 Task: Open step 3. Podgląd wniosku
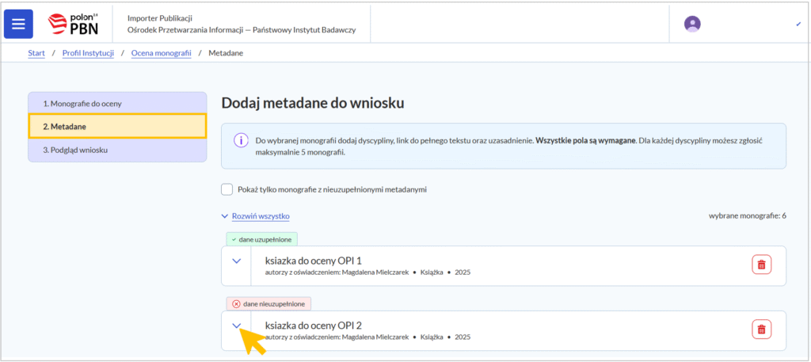click(x=117, y=150)
